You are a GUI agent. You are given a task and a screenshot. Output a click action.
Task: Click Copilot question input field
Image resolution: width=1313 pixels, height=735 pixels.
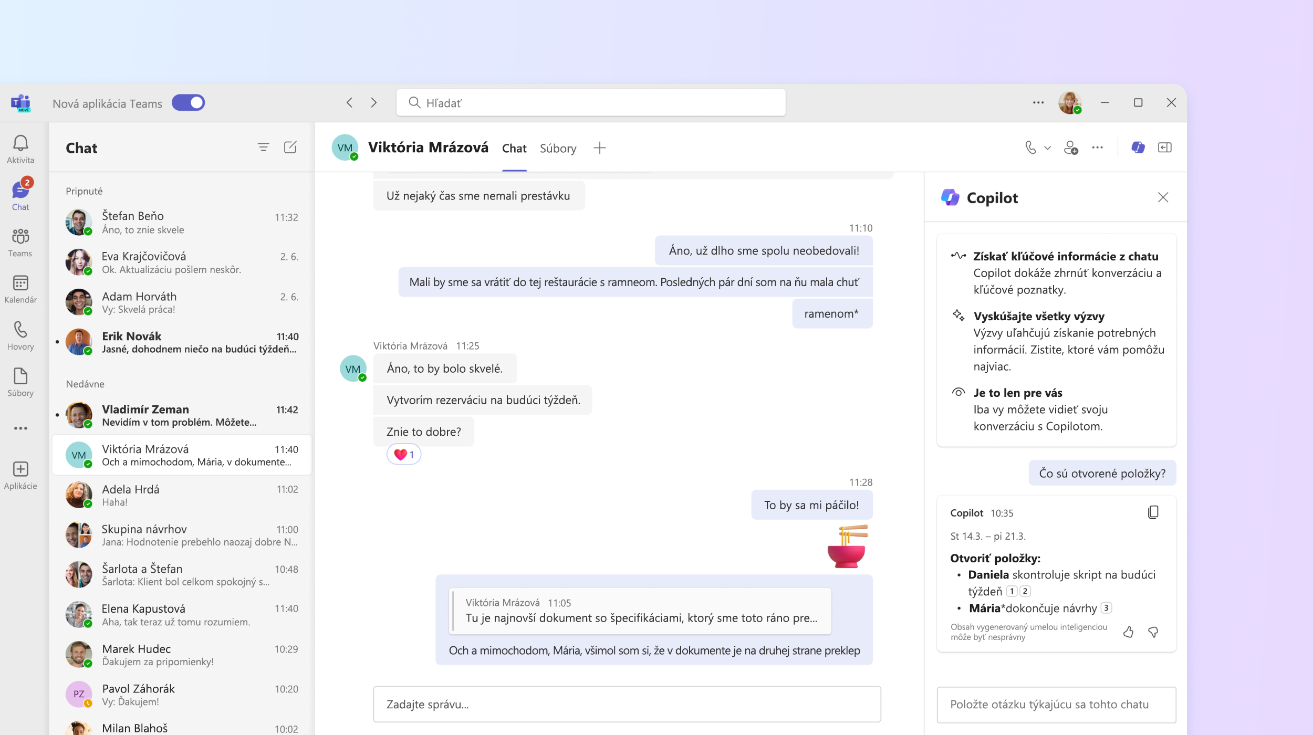[x=1056, y=705]
